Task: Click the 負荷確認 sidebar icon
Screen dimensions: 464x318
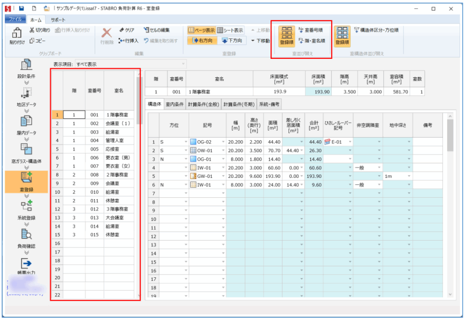Action: 26,235
